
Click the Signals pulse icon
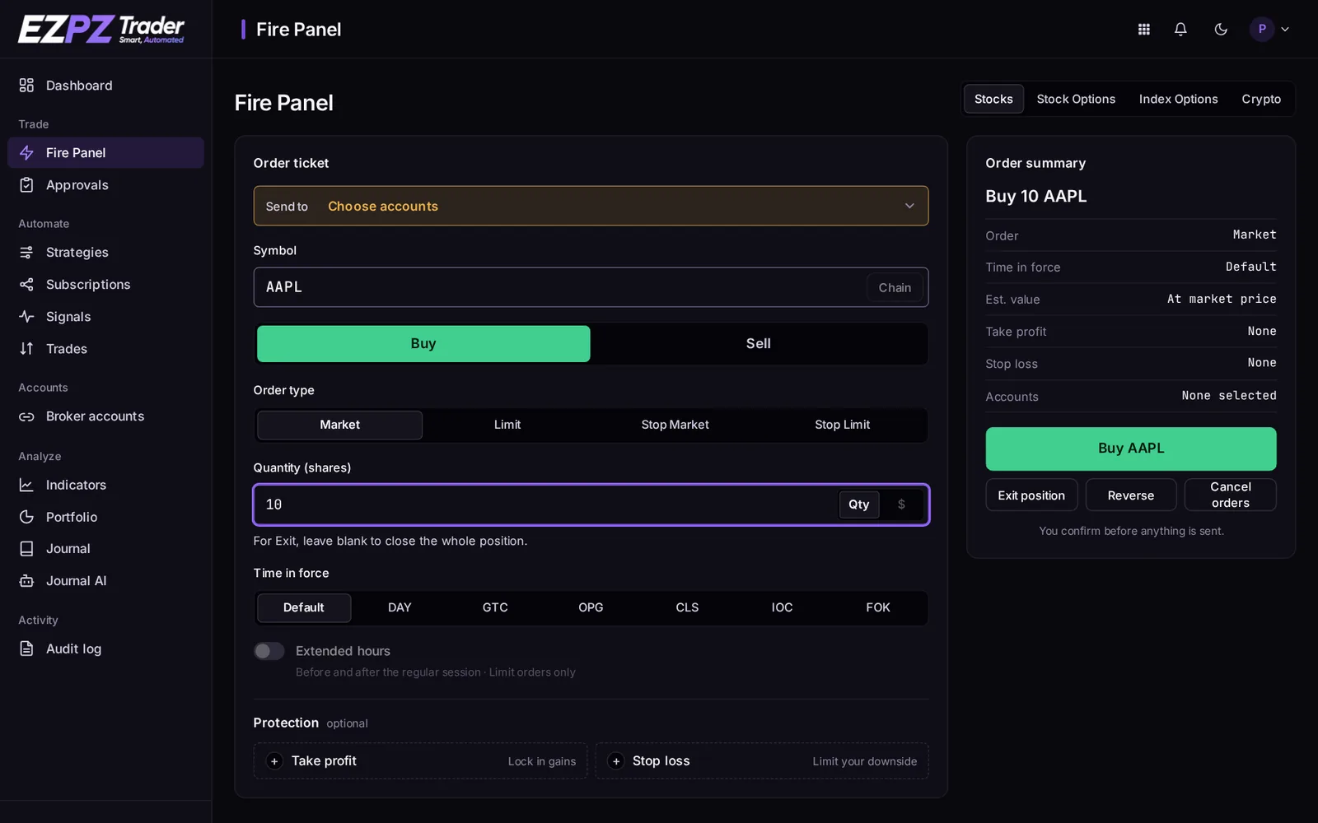pos(26,317)
